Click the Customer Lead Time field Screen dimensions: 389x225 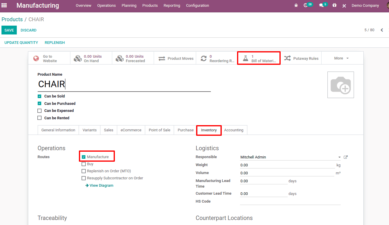click(264, 194)
